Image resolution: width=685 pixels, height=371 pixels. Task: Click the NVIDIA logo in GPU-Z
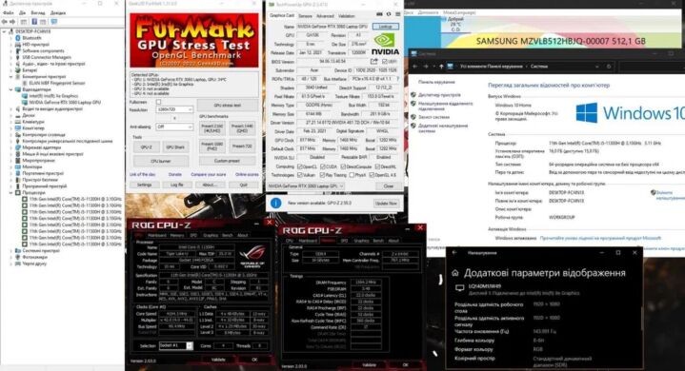(385, 45)
